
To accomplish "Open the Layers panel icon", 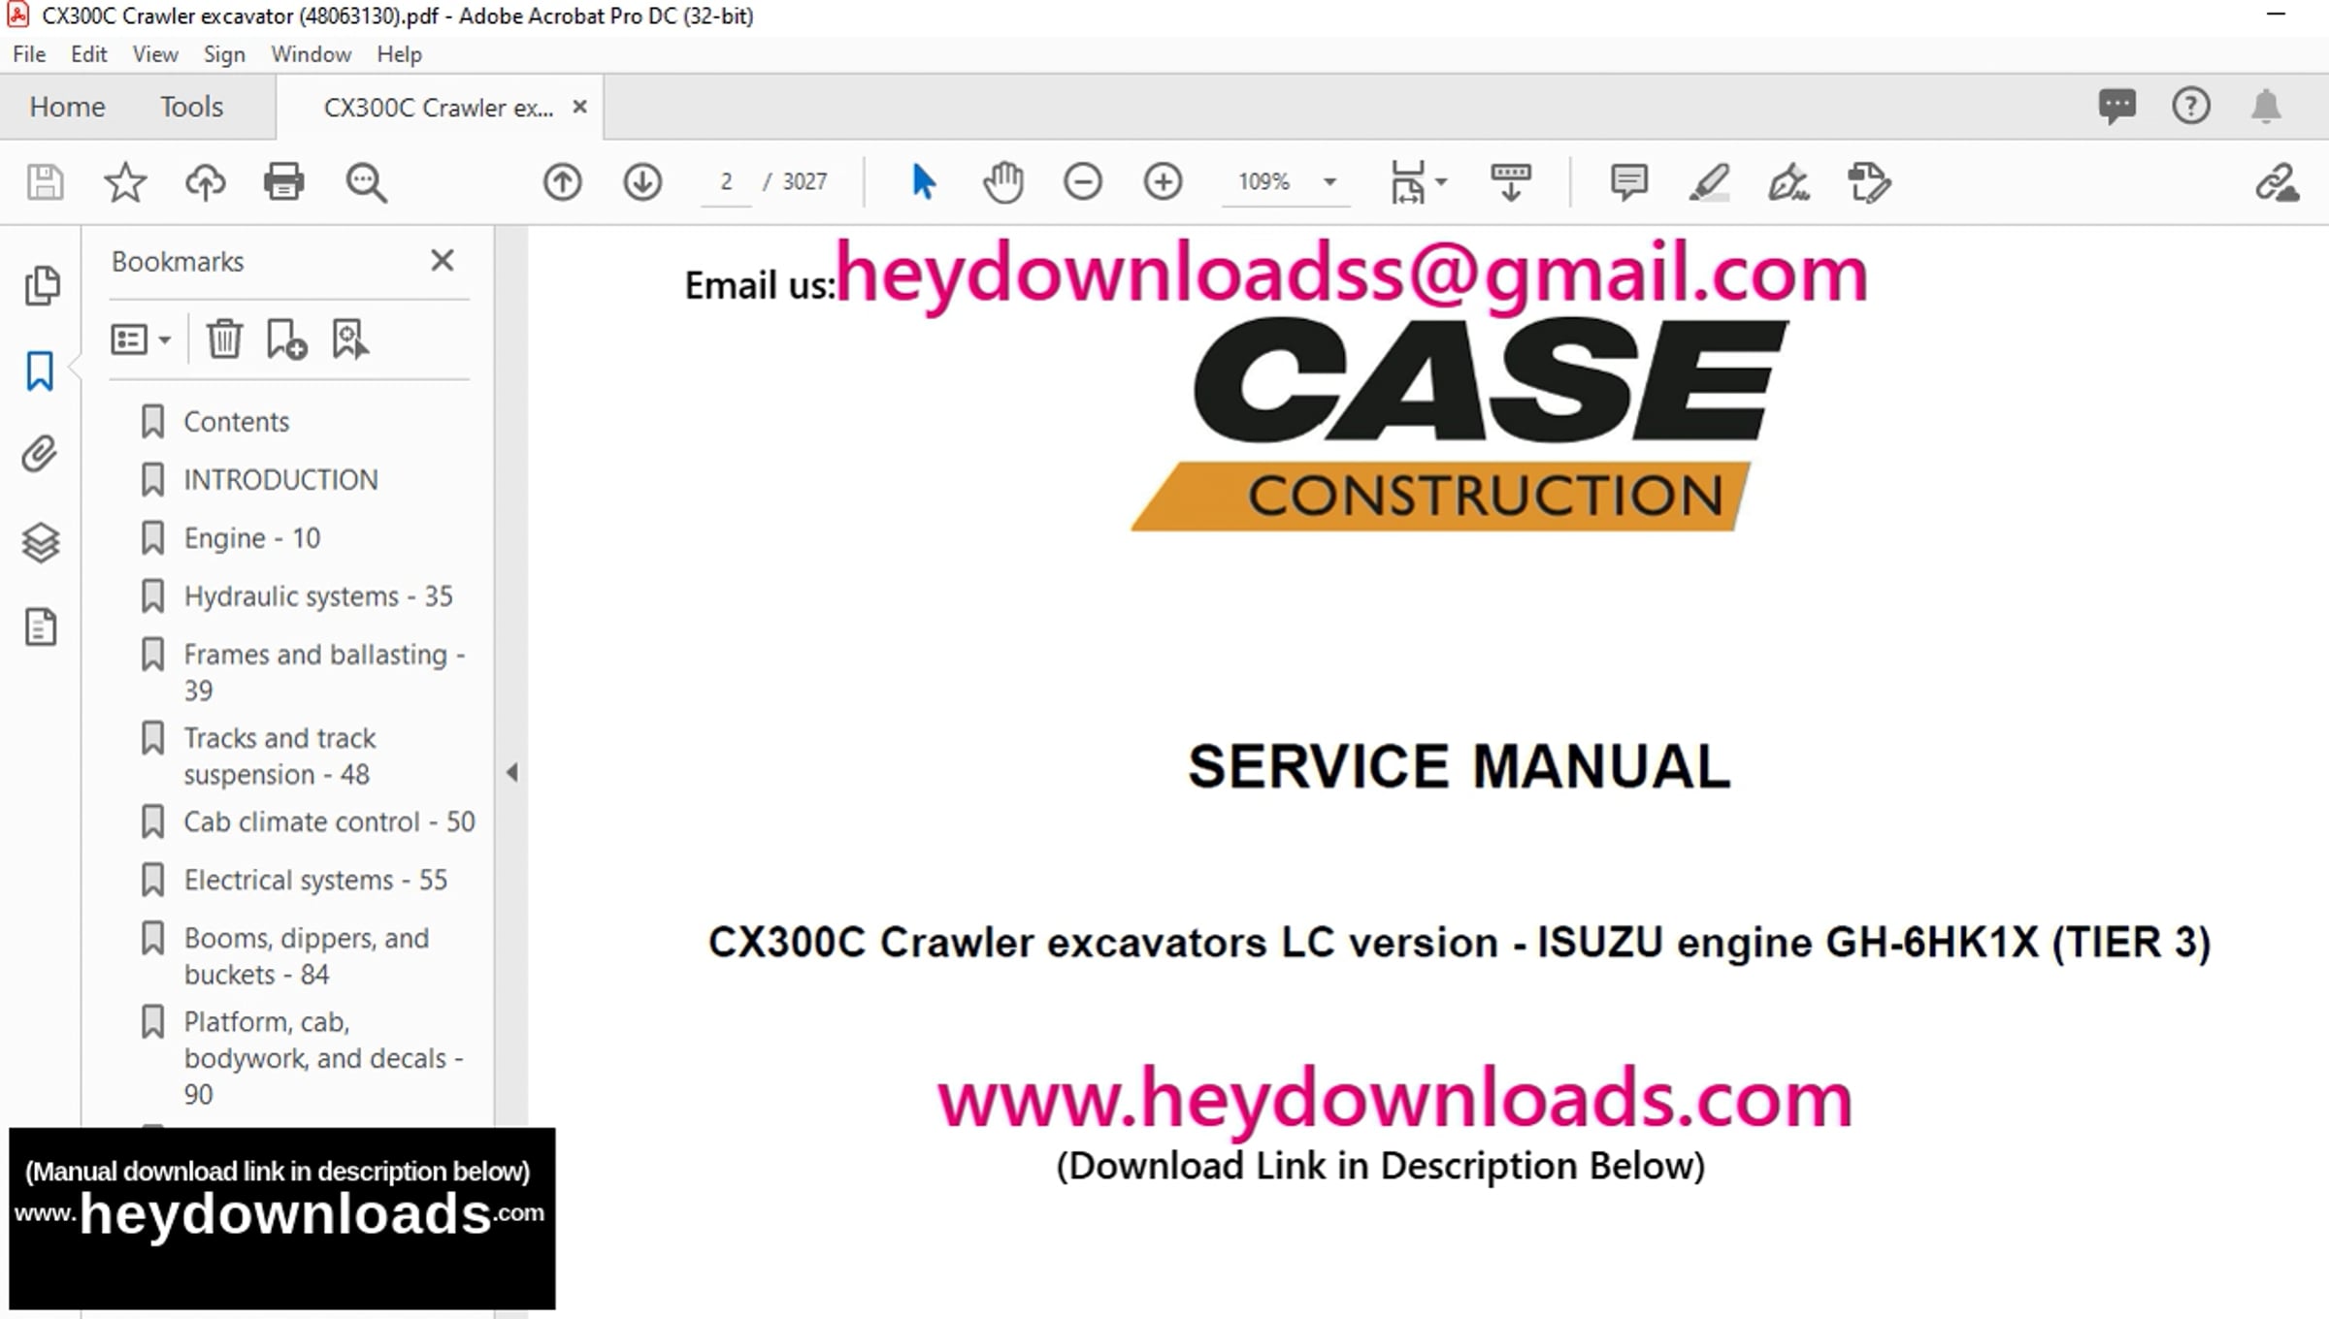I will click(40, 542).
